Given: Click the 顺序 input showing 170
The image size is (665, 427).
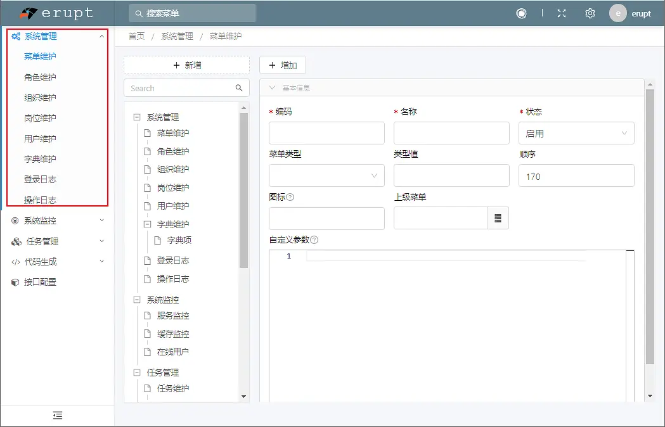Looking at the screenshot, I should click(576, 175).
